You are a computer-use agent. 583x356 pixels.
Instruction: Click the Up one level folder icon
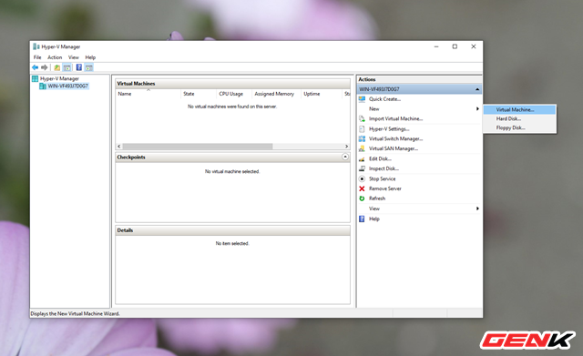pos(56,67)
